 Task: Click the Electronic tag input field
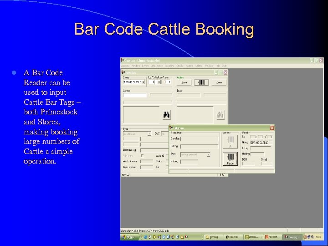tap(154, 150)
